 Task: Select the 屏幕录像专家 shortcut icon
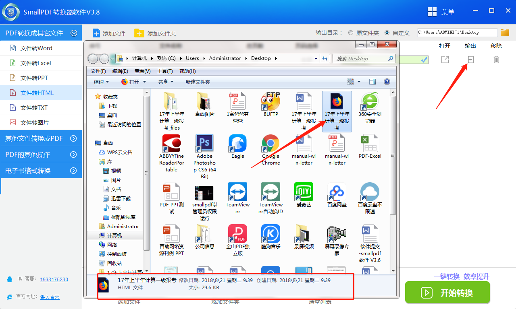(337, 234)
